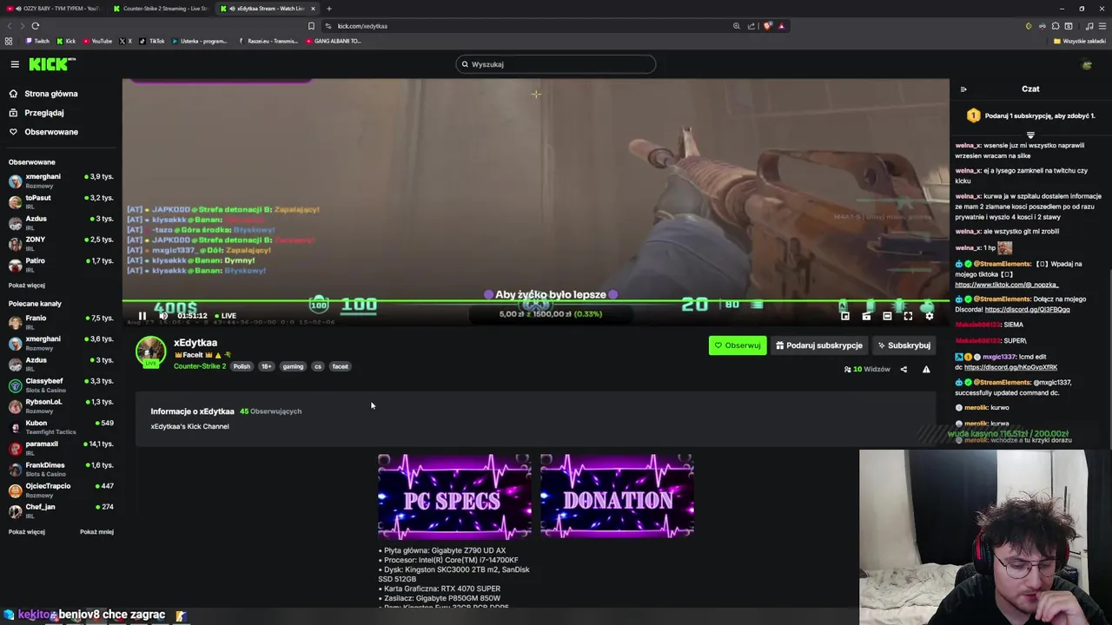1112x625 pixels.
Task: Open the apps grid icon in bookmarks bar
Action: point(9,41)
